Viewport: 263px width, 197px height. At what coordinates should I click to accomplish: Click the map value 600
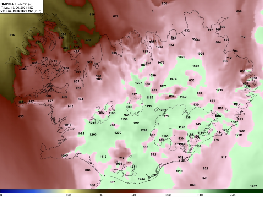(x=48, y=96)
